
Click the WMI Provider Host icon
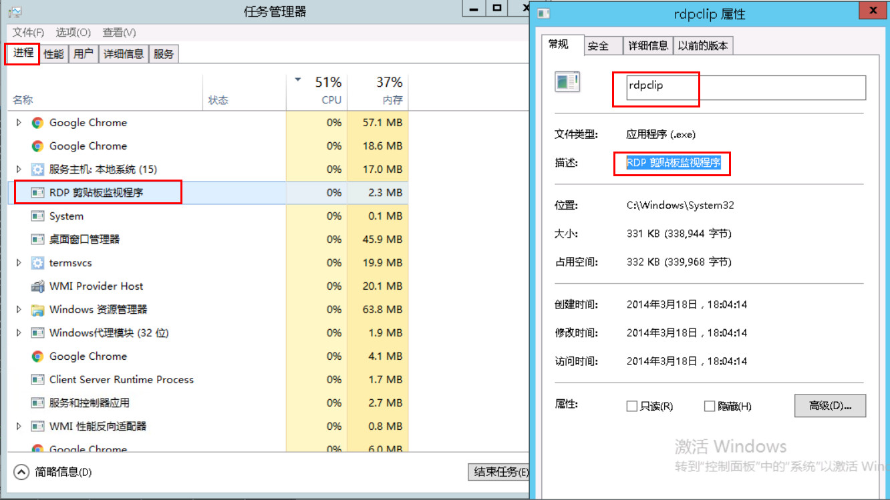tap(37, 286)
